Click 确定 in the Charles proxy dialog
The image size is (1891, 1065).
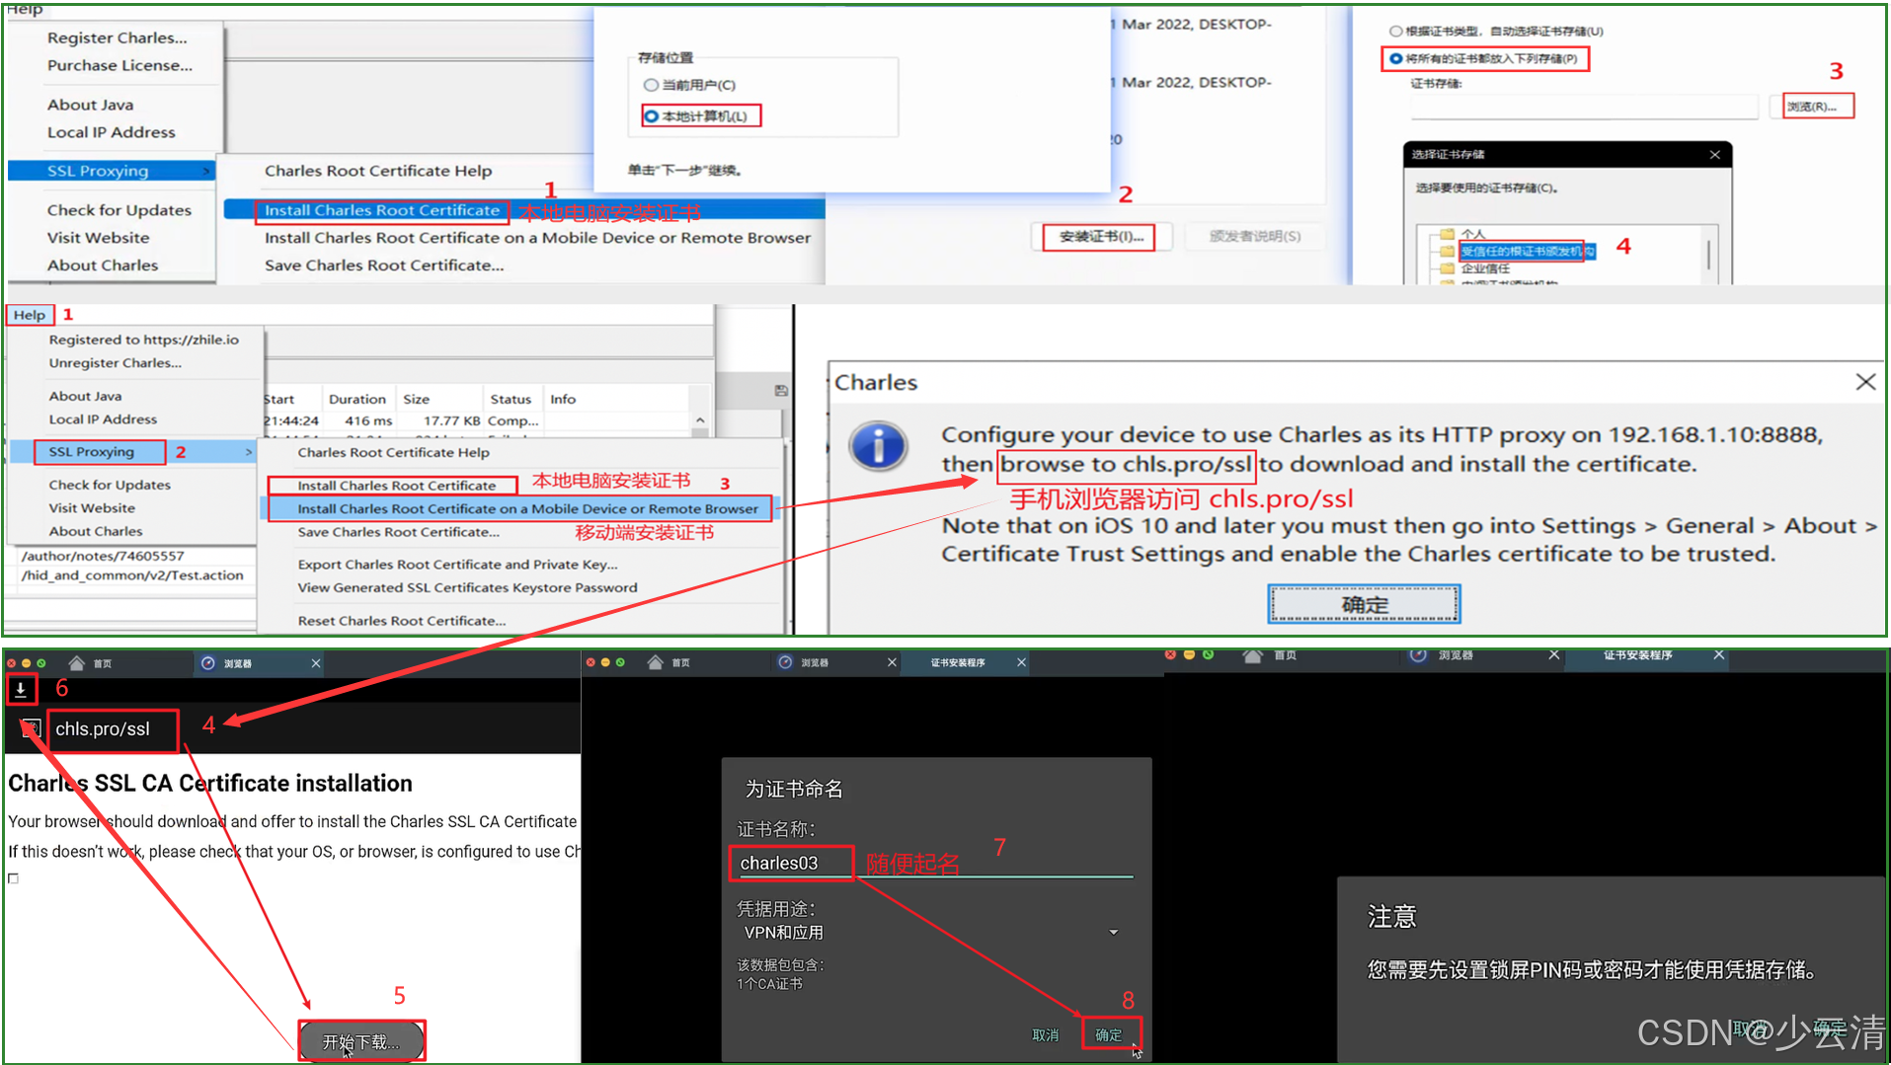click(1365, 604)
